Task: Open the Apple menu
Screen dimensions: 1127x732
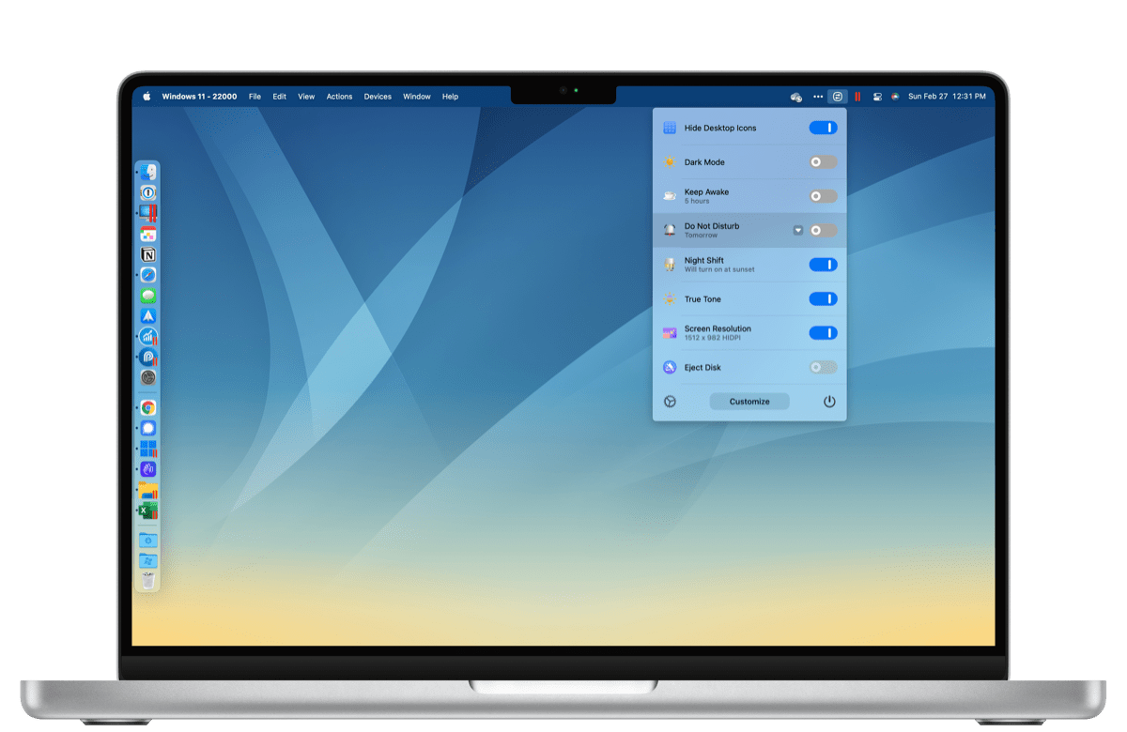Action: [x=147, y=96]
